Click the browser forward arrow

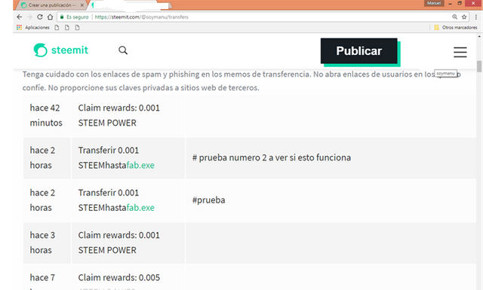[29, 17]
